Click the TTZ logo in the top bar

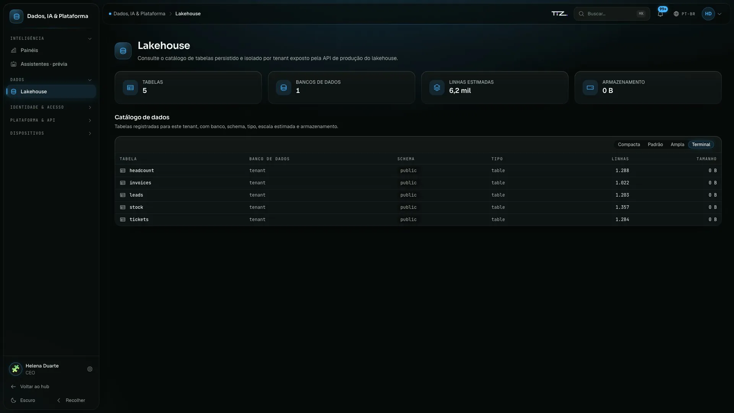point(559,14)
